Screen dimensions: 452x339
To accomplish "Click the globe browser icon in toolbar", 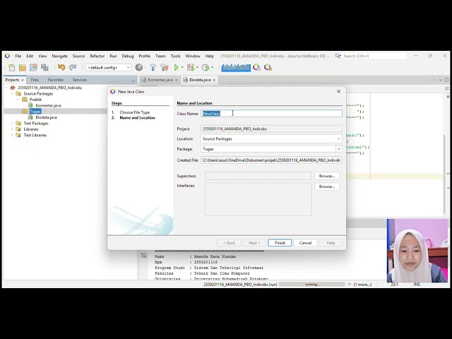I will [139, 68].
